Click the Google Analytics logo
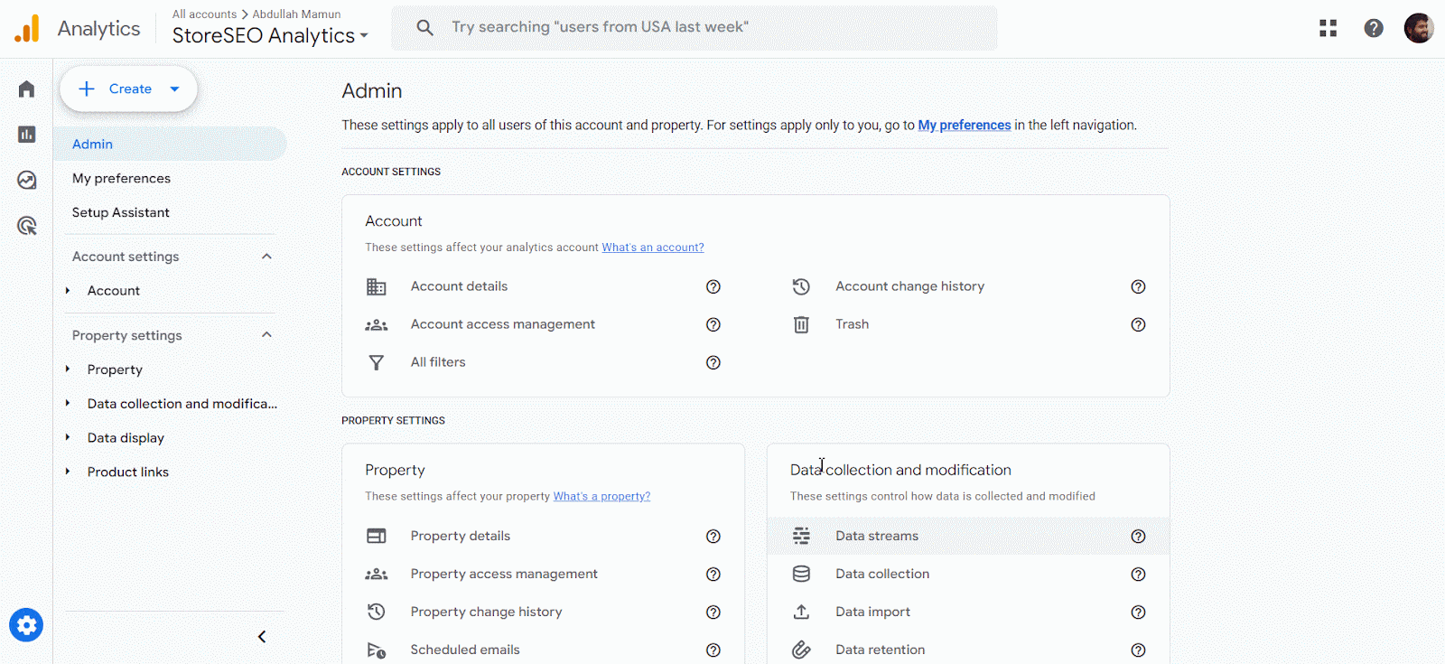This screenshot has width=1445, height=664. [x=27, y=29]
